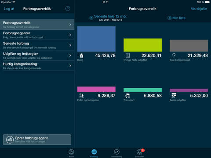Expand Udgifter og indtægter chevron
211x158 pixels.
tap(70, 55)
